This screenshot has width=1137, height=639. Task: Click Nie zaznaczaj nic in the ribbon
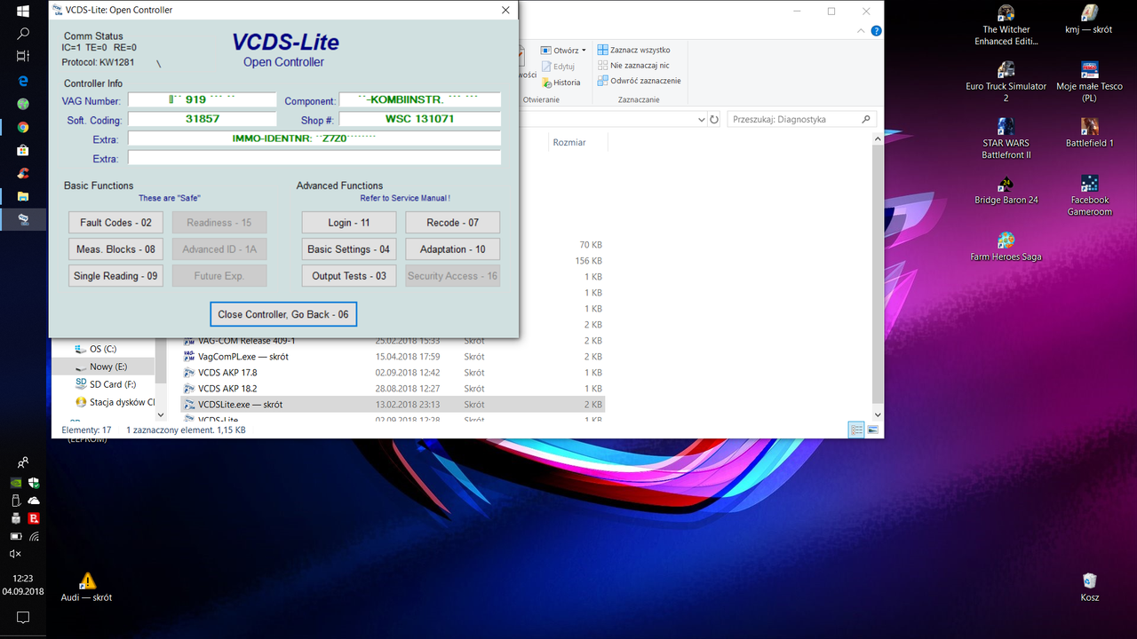pyautogui.click(x=633, y=66)
